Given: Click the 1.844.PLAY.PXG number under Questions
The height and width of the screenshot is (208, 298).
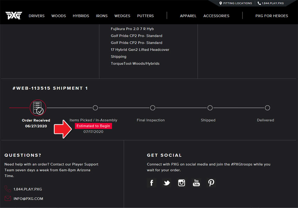Looking at the screenshot, I should click(28, 189).
